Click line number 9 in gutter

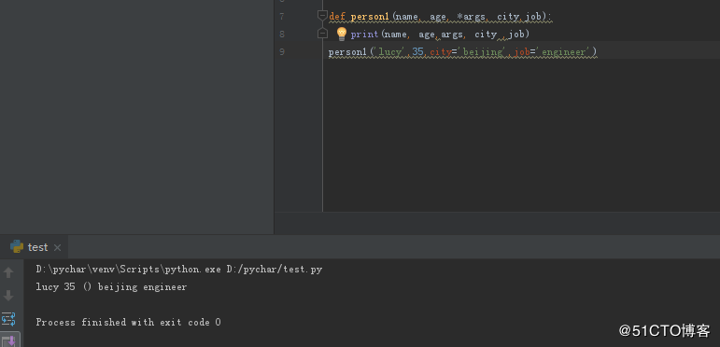tap(281, 52)
